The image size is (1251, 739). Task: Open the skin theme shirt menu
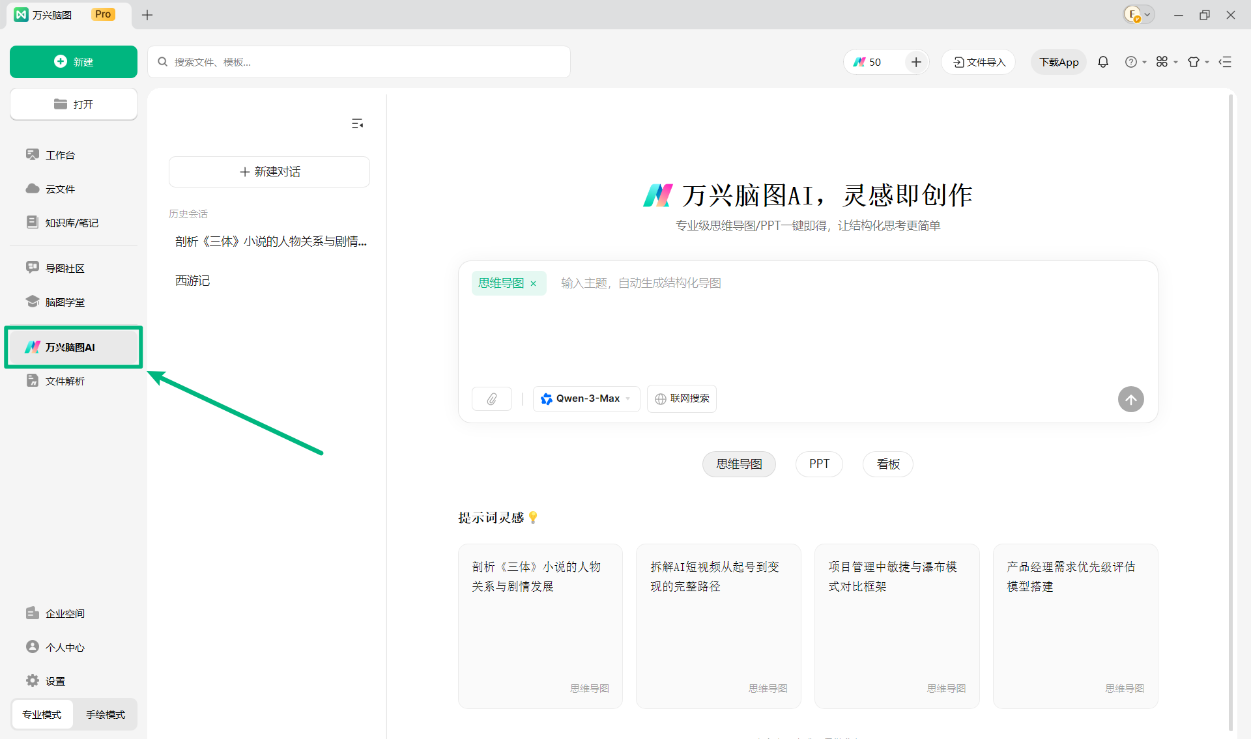click(x=1198, y=62)
